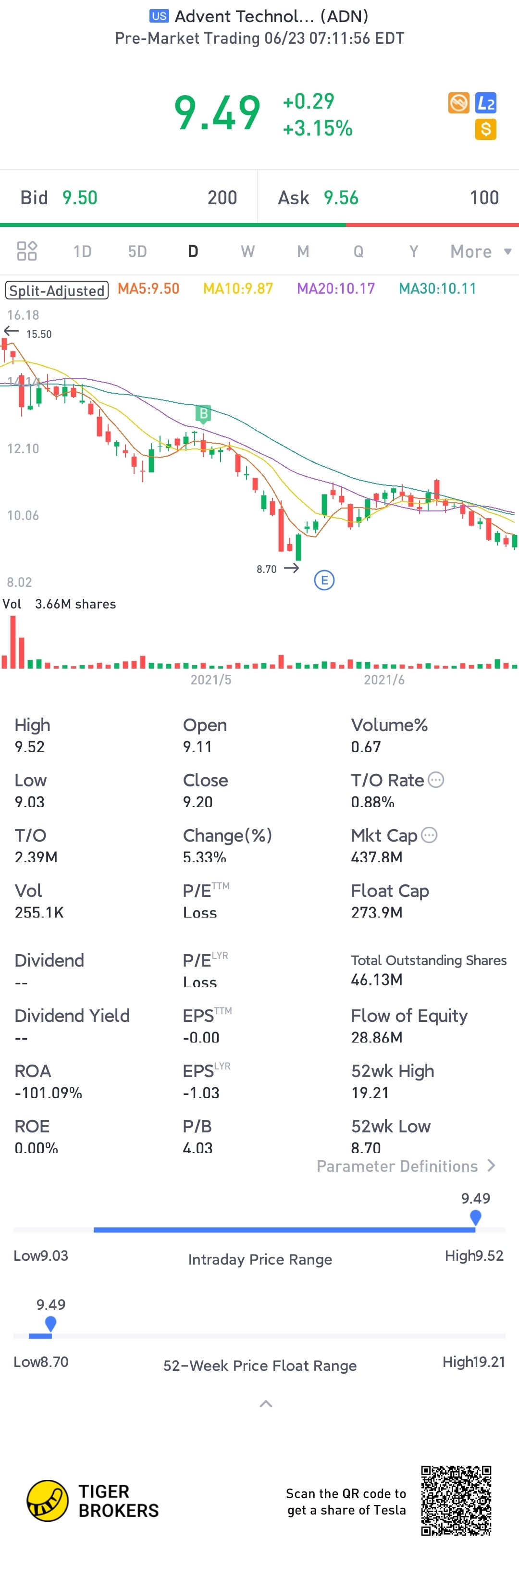Viewport: 519px width, 1577px height.
Task: Tap the Intraday Price Range marker
Action: pyautogui.click(x=476, y=1217)
